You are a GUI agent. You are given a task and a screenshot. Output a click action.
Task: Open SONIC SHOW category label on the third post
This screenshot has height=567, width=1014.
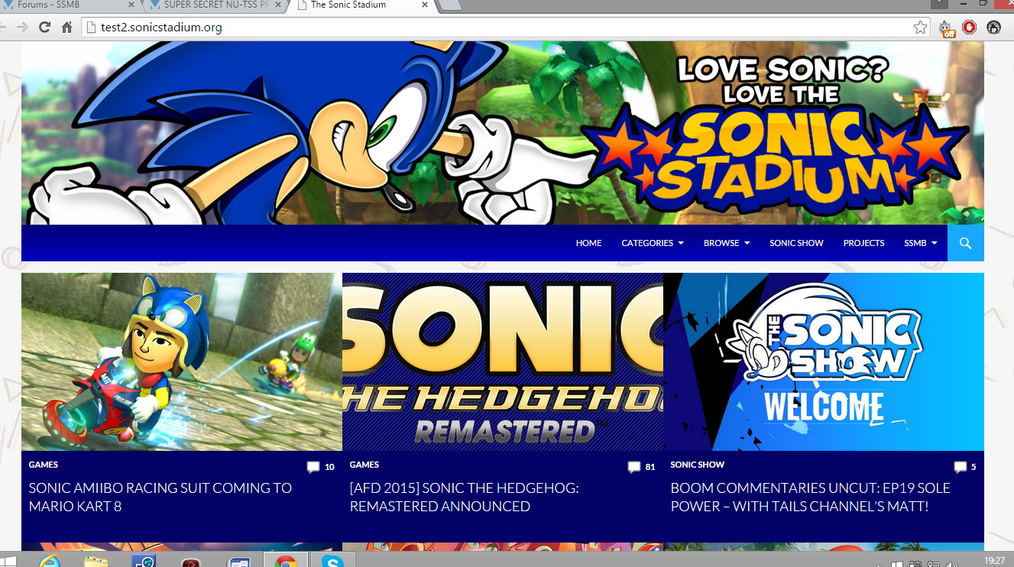(698, 465)
